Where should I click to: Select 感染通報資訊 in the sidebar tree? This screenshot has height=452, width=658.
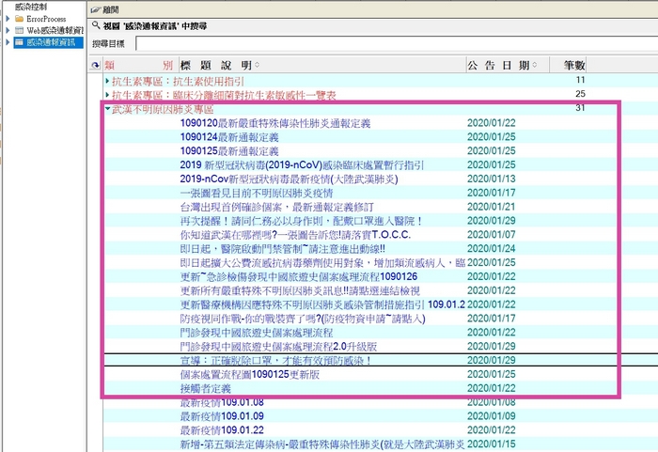click(x=51, y=42)
